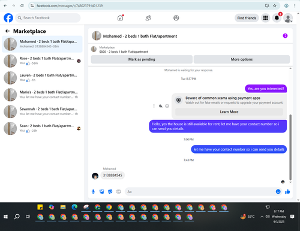This screenshot has height=231, width=300.
Task: Open More options for the listing
Action: point(242,59)
